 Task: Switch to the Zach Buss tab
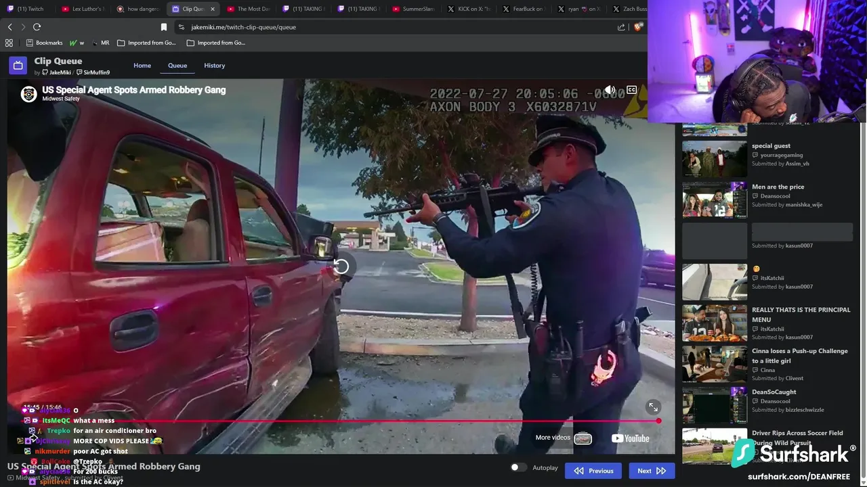(x=630, y=9)
